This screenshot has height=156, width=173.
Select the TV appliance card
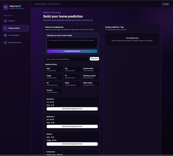pyautogui.click(x=72, y=77)
